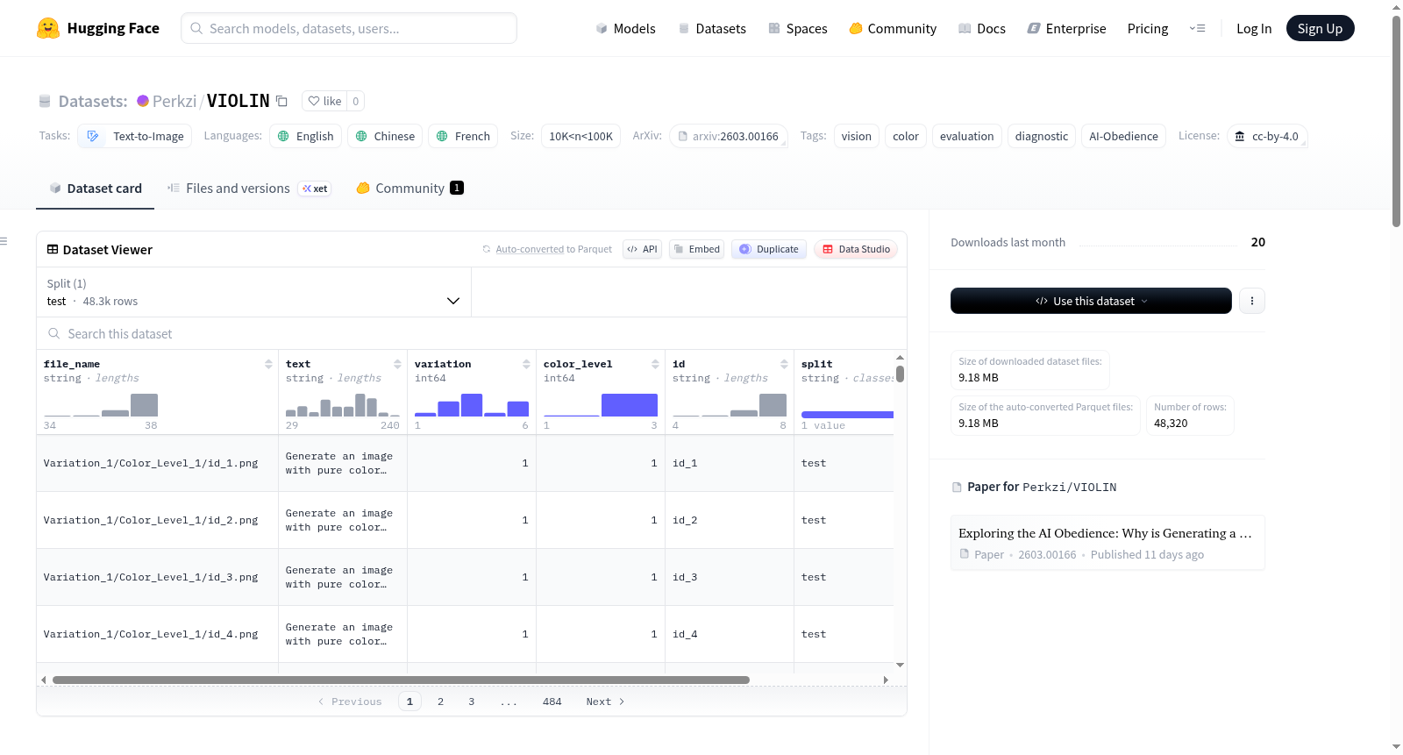Click the color tag
The height and width of the screenshot is (755, 1403).
pos(906,136)
